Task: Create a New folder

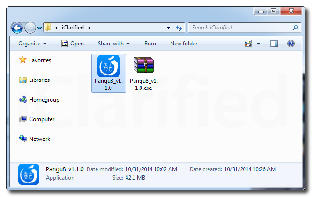Action: (184, 44)
